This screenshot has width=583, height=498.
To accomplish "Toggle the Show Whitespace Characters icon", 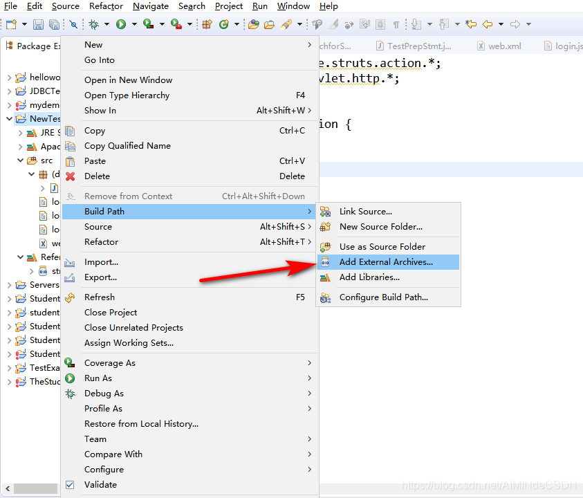I will click(396, 24).
